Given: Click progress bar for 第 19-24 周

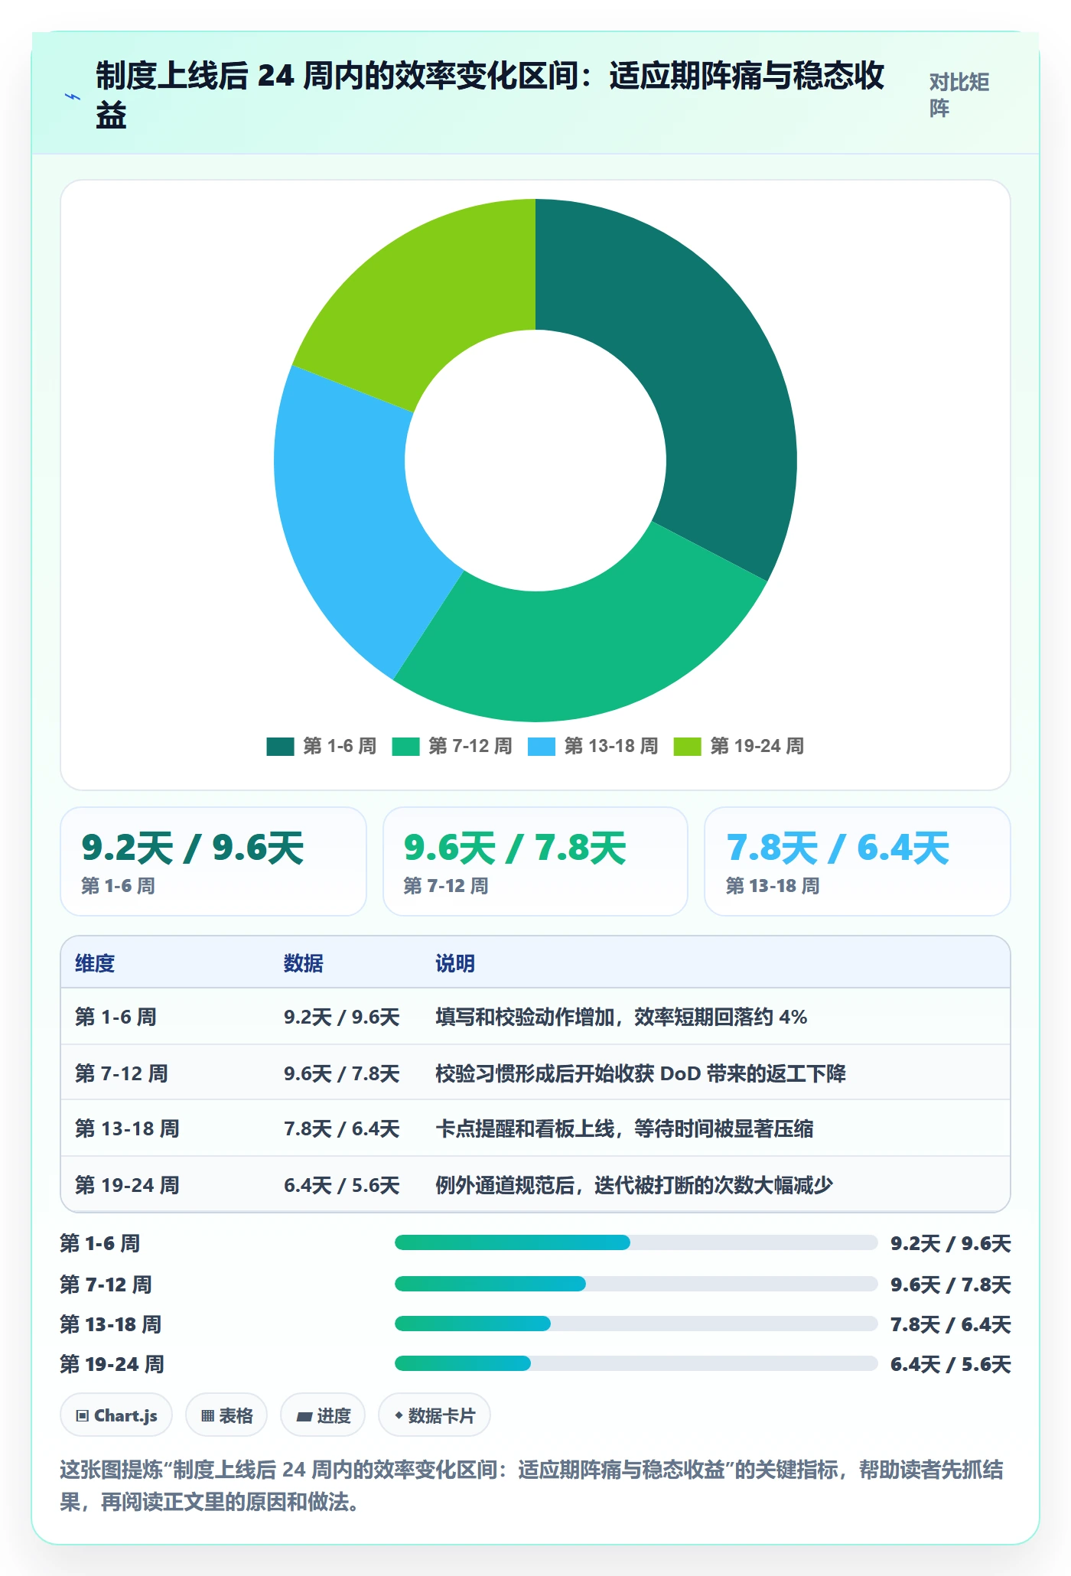Looking at the screenshot, I should click(636, 1363).
